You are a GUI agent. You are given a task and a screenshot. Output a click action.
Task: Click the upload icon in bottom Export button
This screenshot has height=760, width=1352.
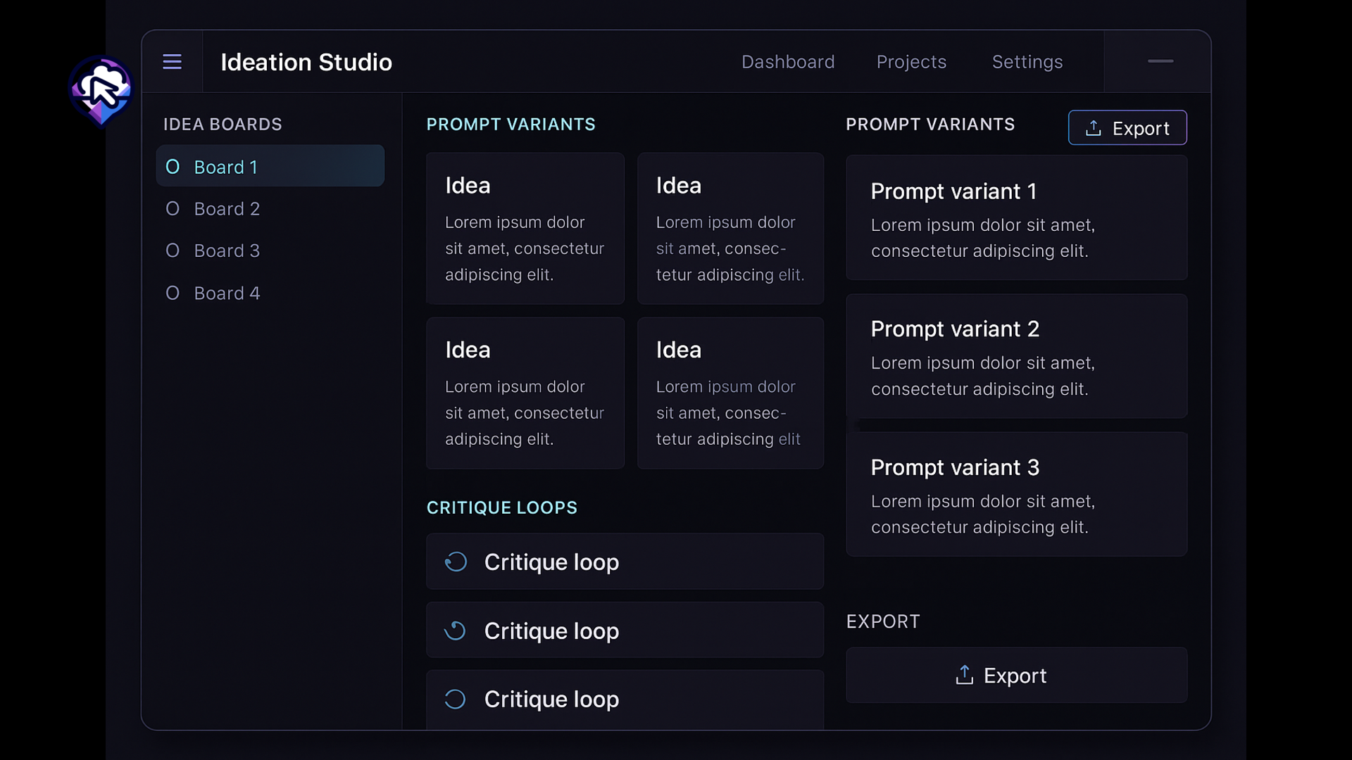pos(964,676)
